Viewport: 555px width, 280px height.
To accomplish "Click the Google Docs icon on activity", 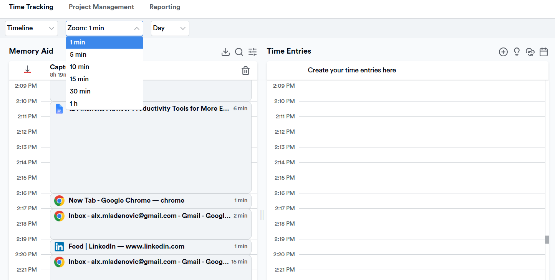I will pos(59,109).
